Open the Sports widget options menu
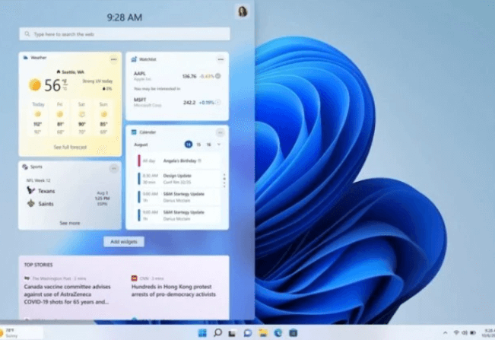This screenshot has width=495, height=340. tap(113, 169)
